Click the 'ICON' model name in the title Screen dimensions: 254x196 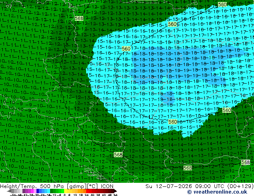click(107, 186)
